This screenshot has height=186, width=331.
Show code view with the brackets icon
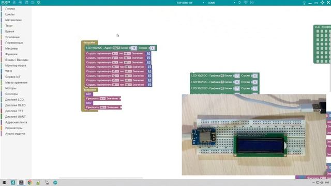click(252, 3)
